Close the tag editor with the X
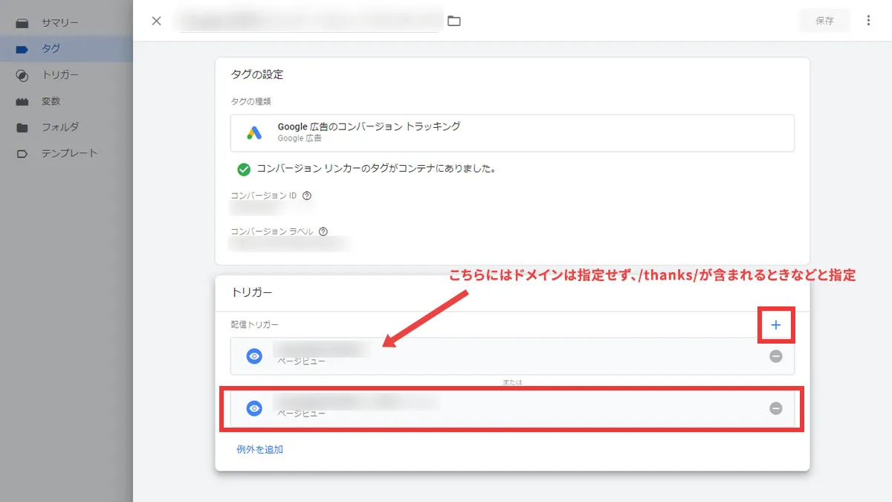The height and width of the screenshot is (502, 892). point(156,21)
